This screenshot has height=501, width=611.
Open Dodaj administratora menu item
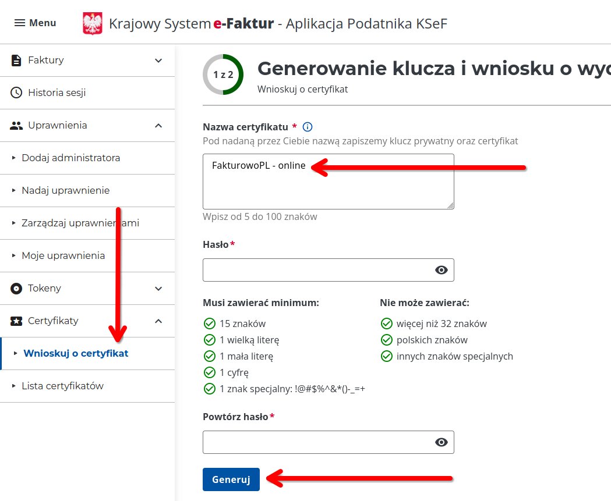point(70,158)
